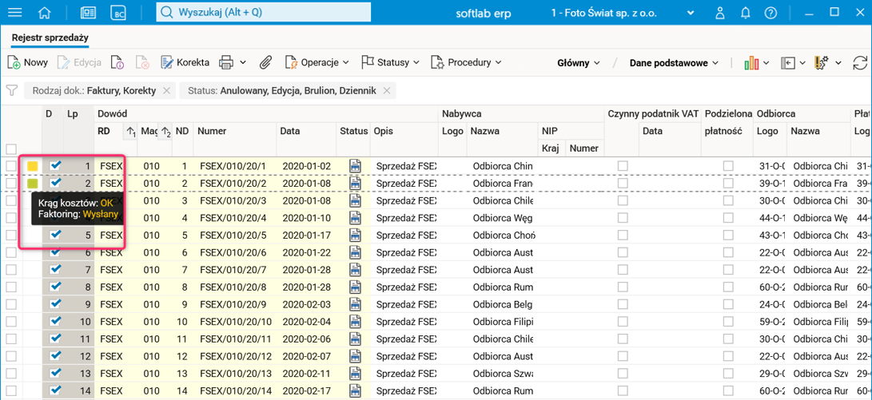This screenshot has height=400, width=872.
Task: Remove the Status filter chip
Action: point(387,90)
